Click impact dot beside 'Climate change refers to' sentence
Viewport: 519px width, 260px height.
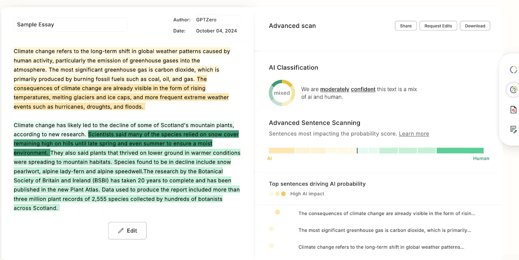271,246
